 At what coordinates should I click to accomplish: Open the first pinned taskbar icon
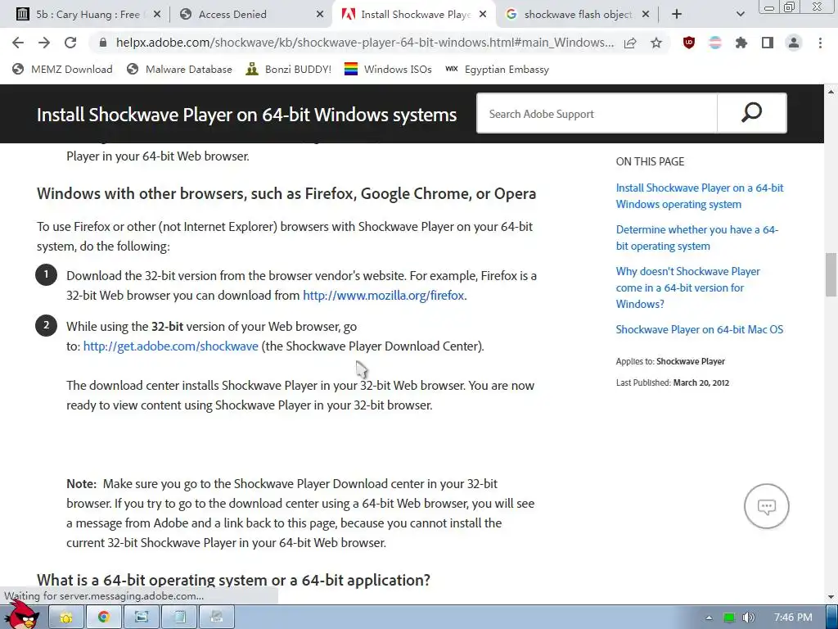(66, 618)
